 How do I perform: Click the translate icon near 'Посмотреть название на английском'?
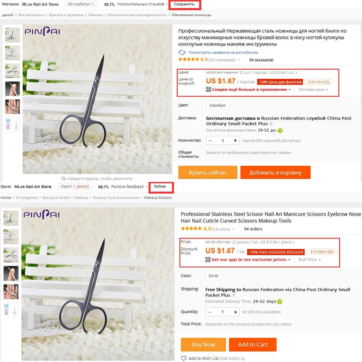coord(182,52)
